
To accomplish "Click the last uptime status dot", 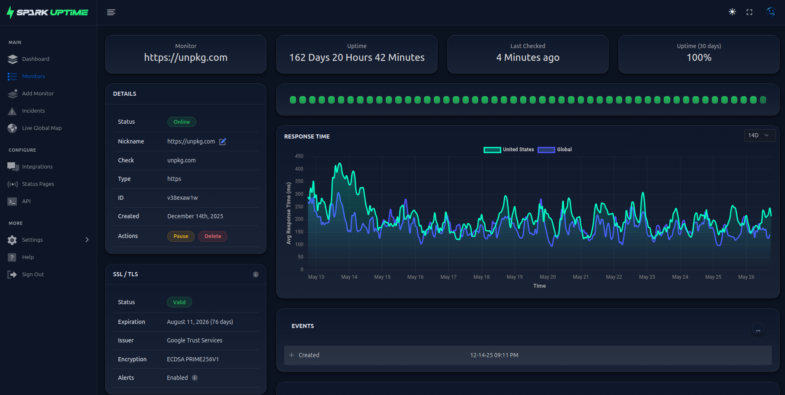I will [x=763, y=100].
